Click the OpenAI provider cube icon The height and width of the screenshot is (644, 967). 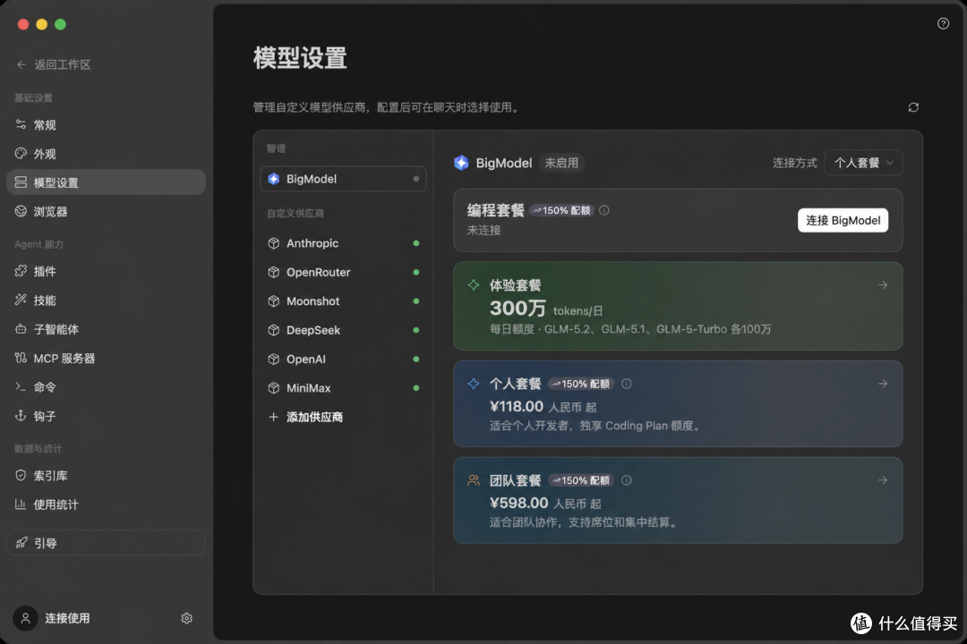(274, 360)
